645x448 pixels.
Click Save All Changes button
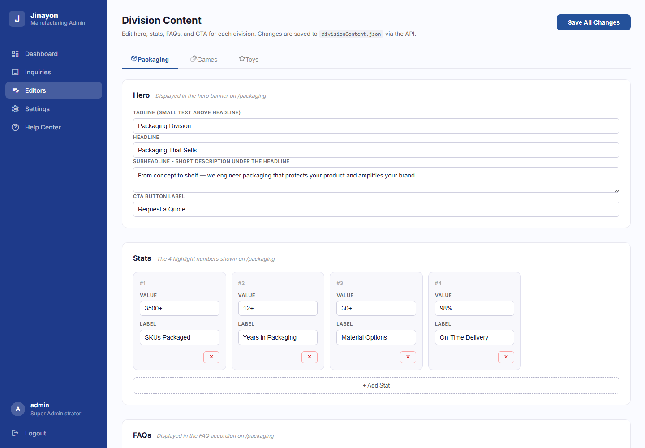tap(593, 22)
